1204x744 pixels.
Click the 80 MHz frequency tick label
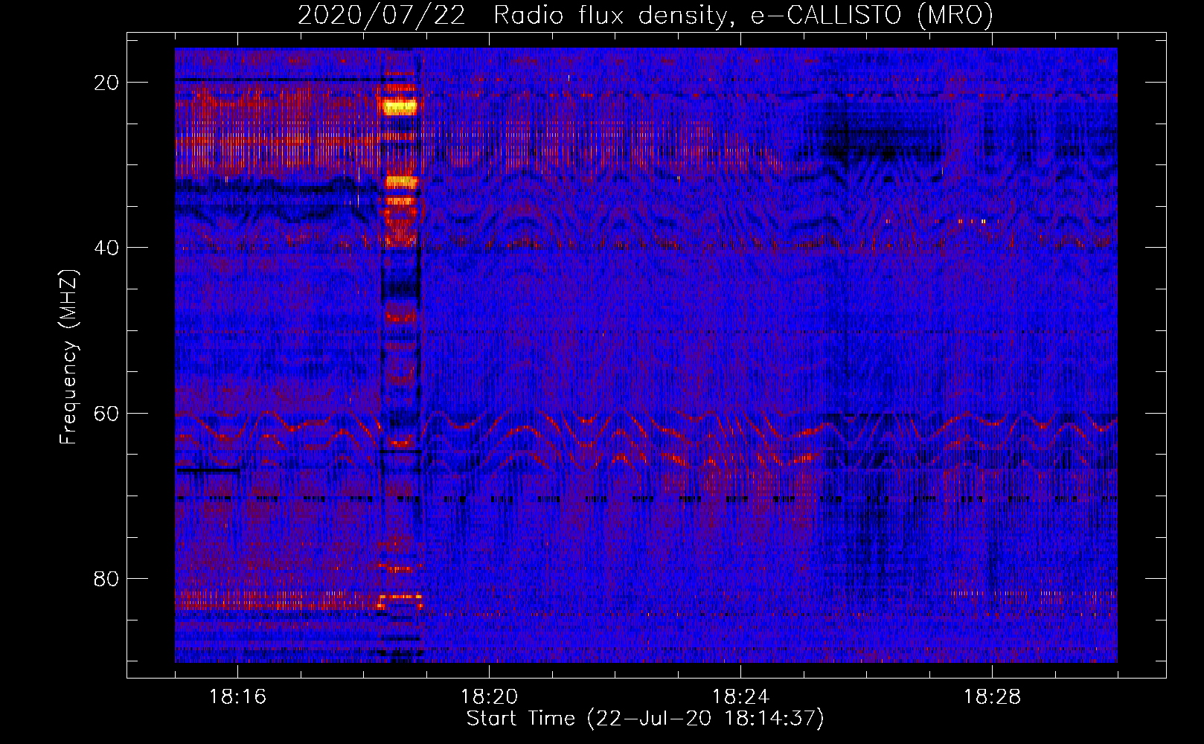(x=106, y=578)
